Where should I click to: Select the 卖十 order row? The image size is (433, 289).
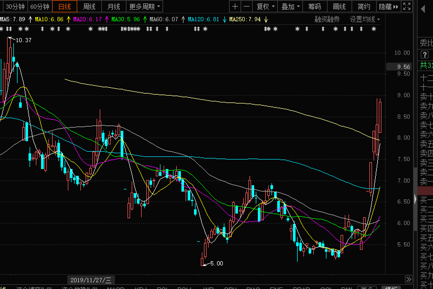point(426,97)
